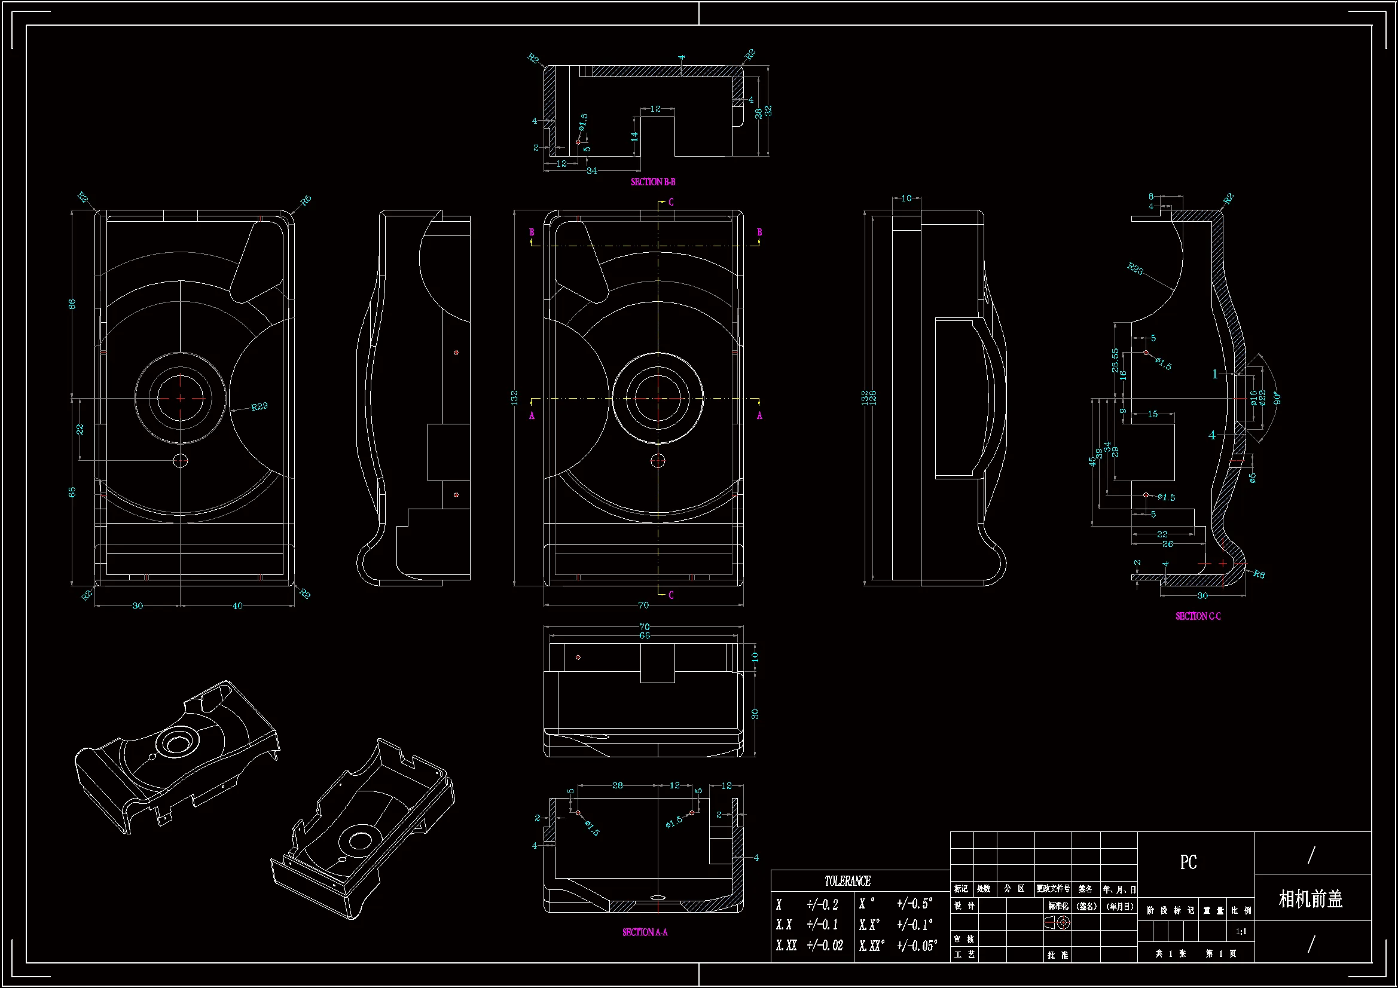Click the 相机前盖 part name text
This screenshot has height=988, width=1398.
(x=1310, y=899)
